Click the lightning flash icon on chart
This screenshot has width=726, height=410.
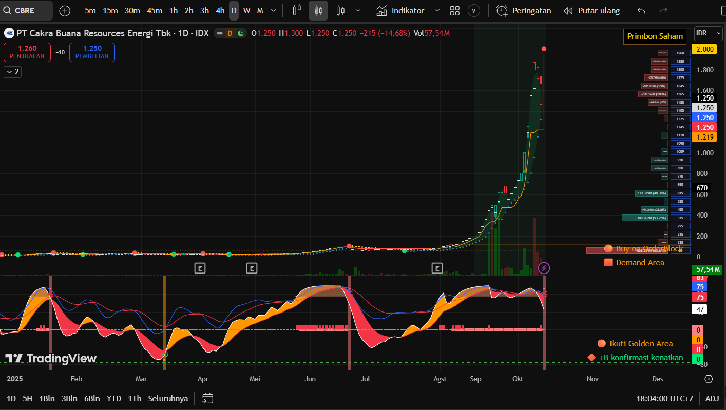point(544,268)
